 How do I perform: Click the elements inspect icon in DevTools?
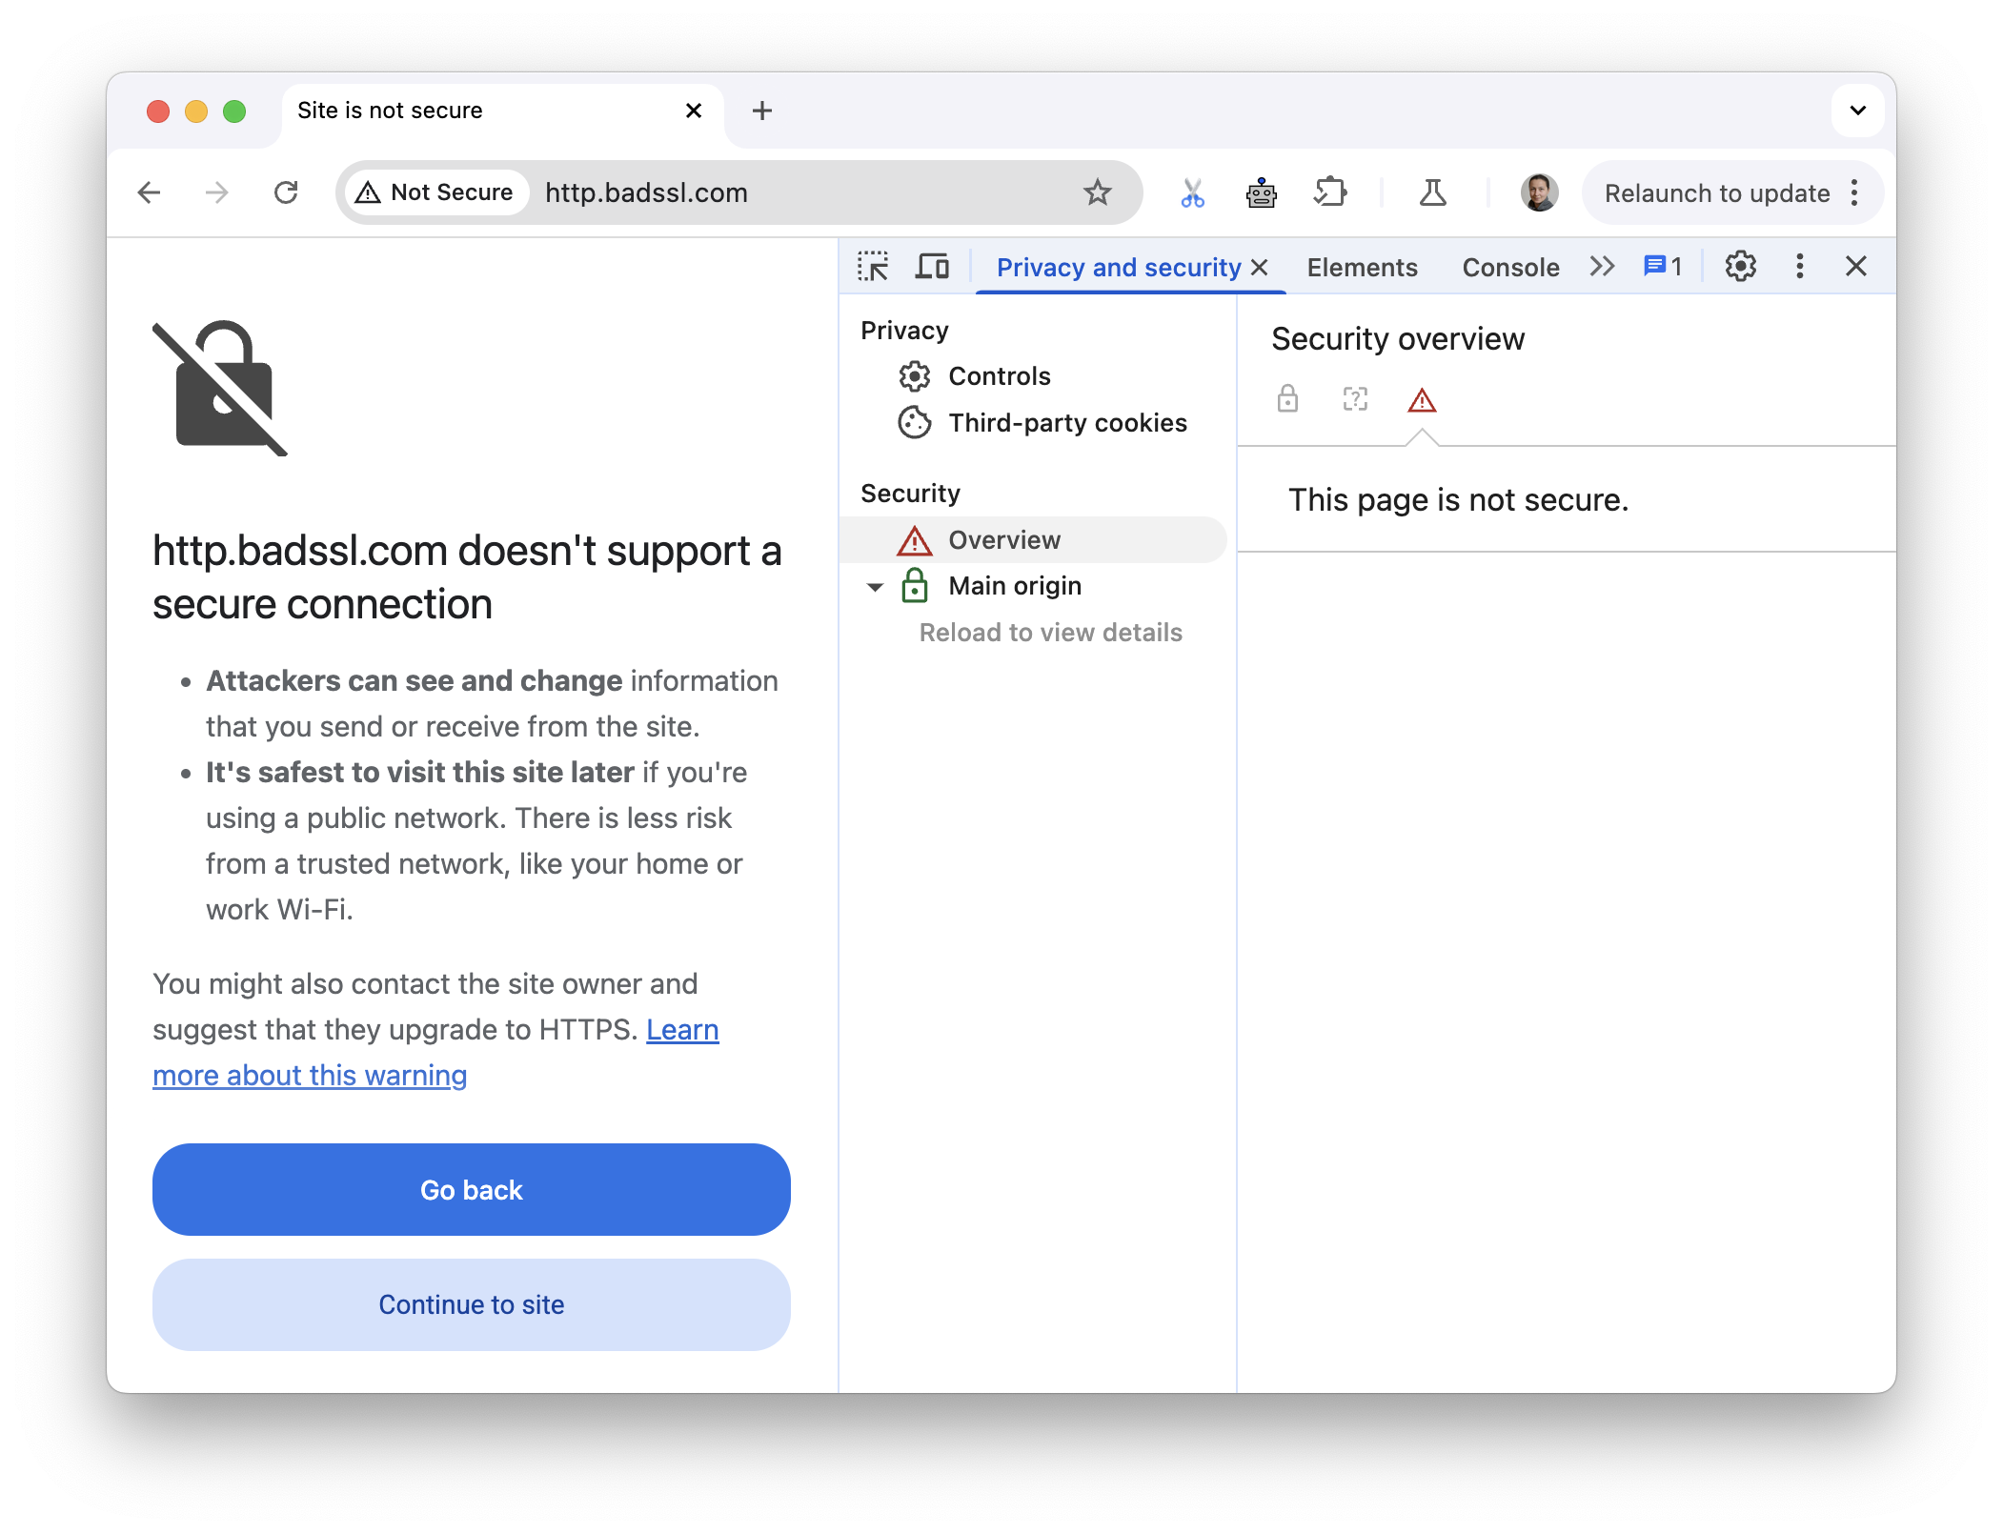[874, 264]
